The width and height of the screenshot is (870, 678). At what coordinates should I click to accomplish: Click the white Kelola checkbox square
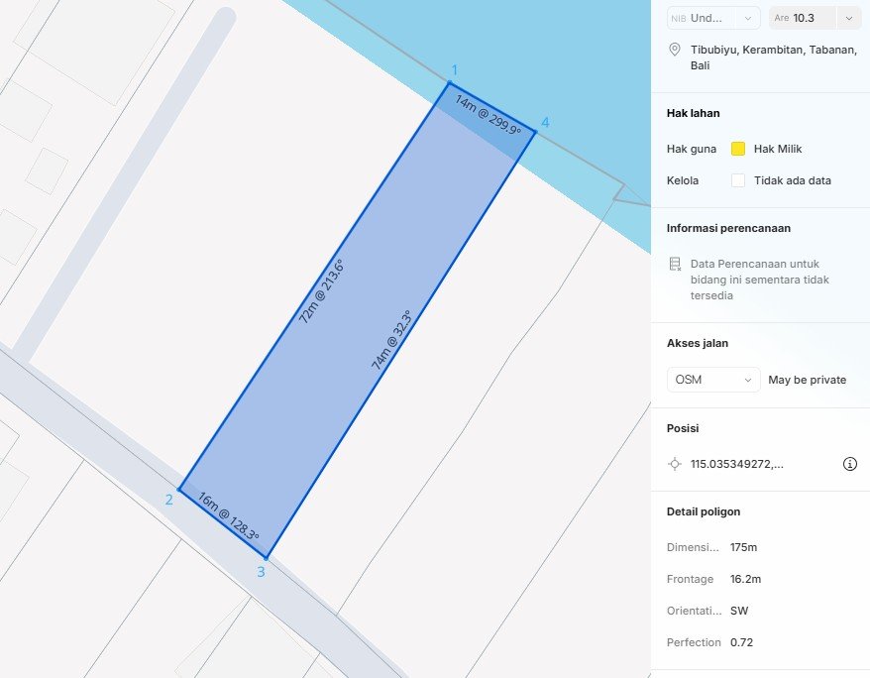click(737, 180)
